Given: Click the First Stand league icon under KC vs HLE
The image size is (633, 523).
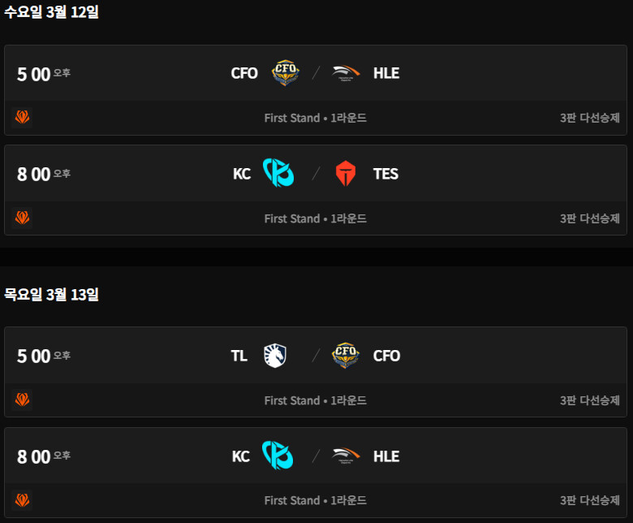Looking at the screenshot, I should pos(22,501).
